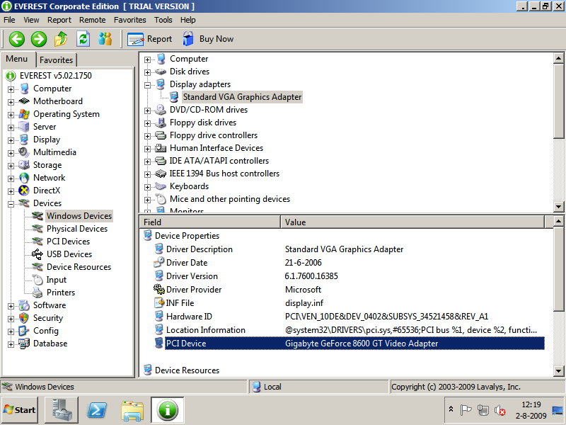Click the DirectX icon
Image resolution: width=566 pixels, height=425 pixels.
(x=24, y=191)
